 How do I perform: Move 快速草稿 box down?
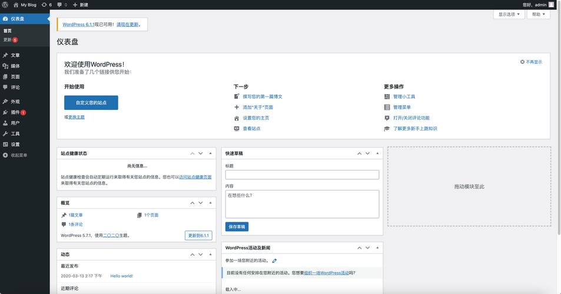tap(367, 153)
